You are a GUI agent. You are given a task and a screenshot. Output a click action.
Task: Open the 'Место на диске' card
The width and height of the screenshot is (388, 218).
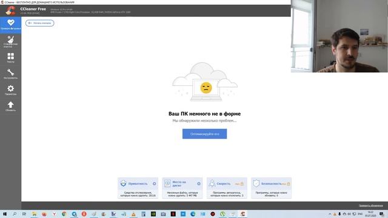[x=182, y=188]
